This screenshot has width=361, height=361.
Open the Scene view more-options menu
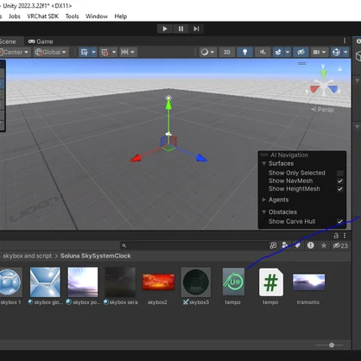tap(345, 41)
